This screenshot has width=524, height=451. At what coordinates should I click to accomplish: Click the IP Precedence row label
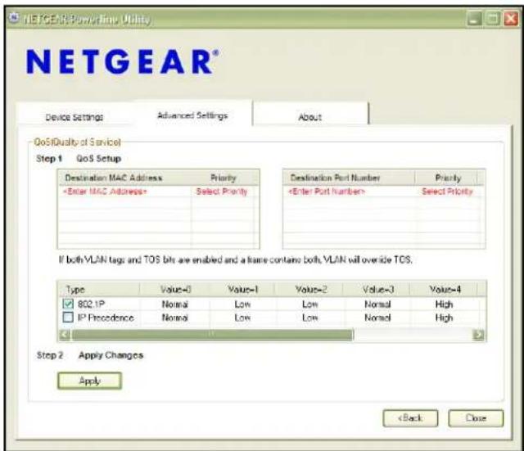pyautogui.click(x=106, y=318)
